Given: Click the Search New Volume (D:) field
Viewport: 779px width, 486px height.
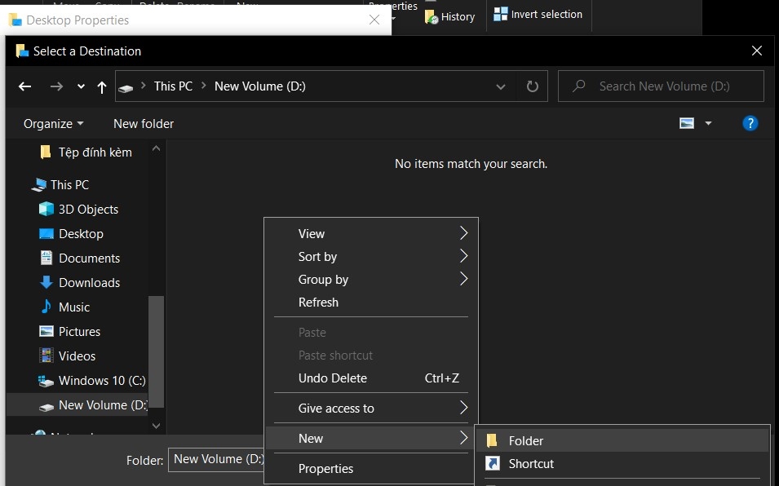Looking at the screenshot, I should [661, 86].
